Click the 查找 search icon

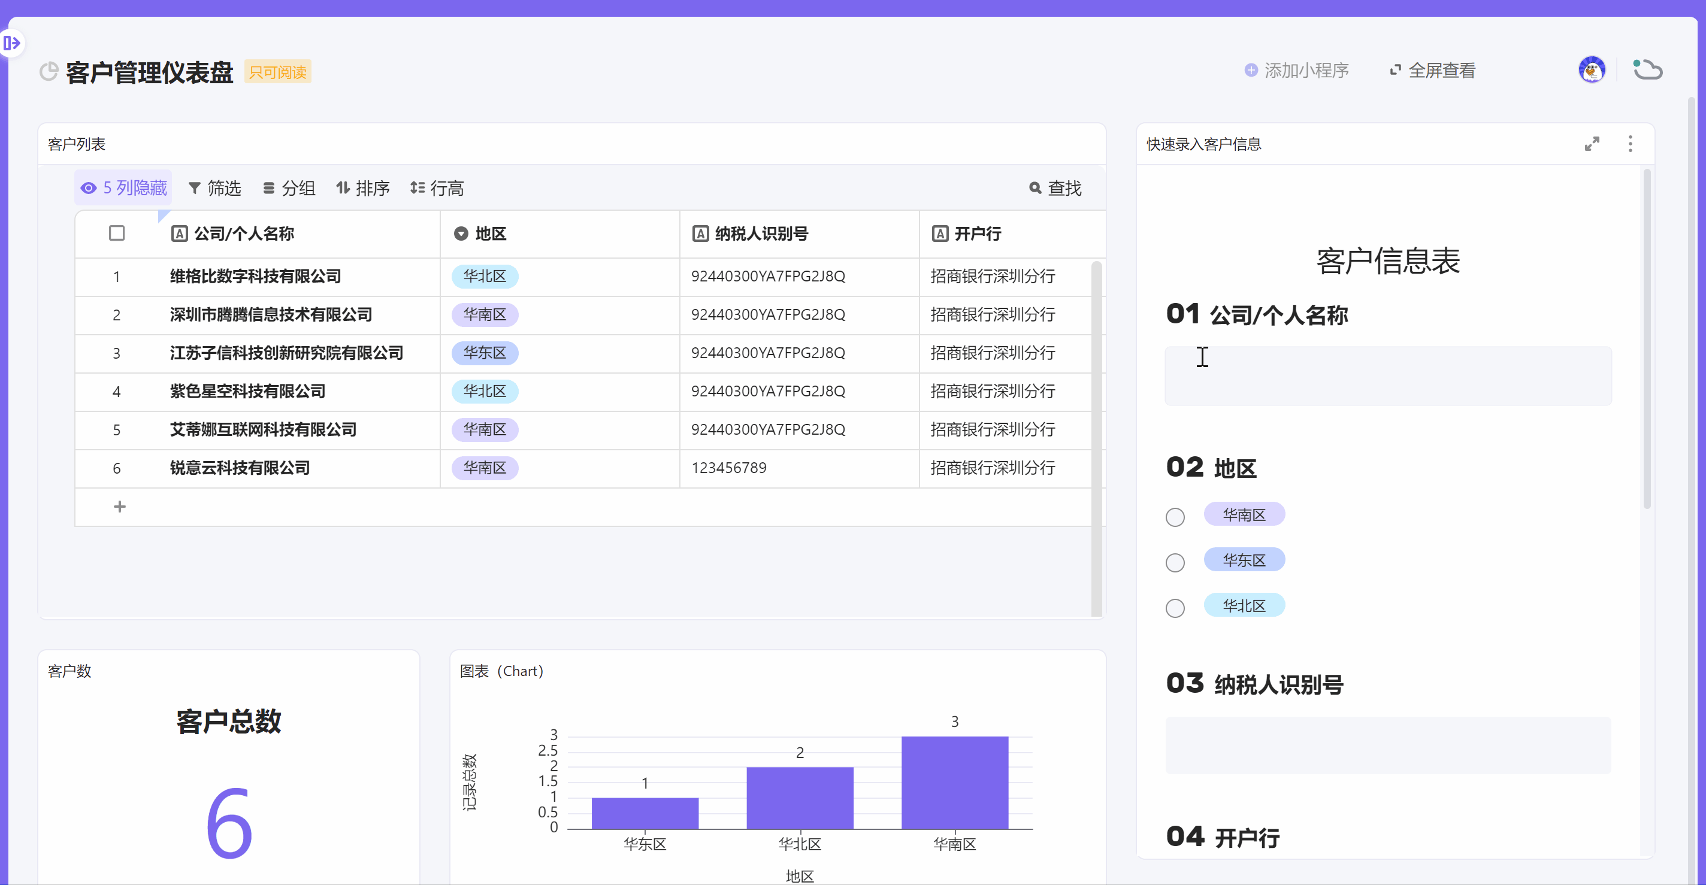point(1035,188)
